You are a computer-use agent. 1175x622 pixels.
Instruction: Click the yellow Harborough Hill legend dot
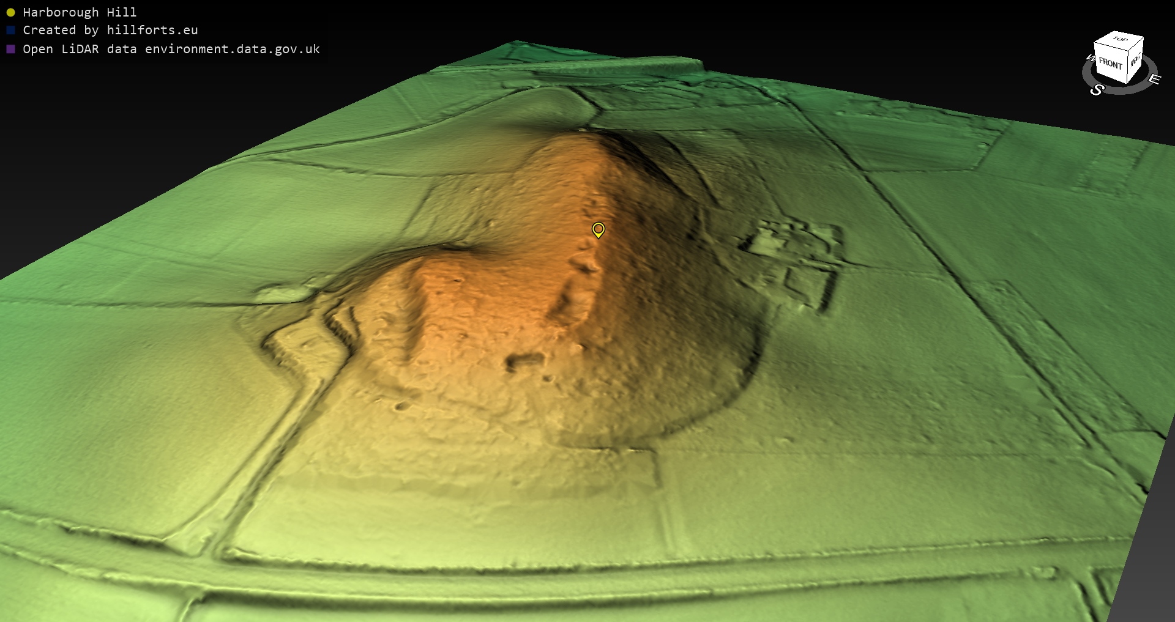click(10, 12)
